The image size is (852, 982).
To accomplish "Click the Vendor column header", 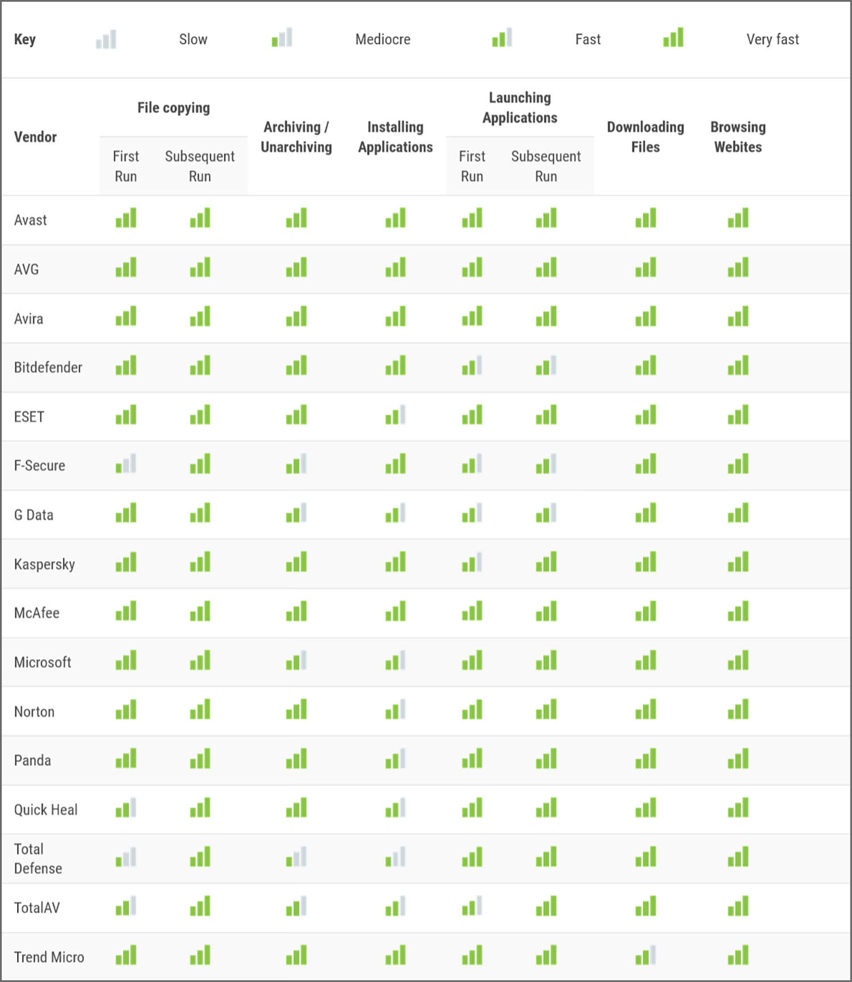I will [x=35, y=137].
